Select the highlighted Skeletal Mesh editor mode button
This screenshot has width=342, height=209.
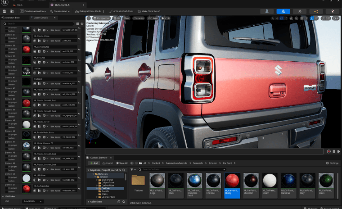283,11
